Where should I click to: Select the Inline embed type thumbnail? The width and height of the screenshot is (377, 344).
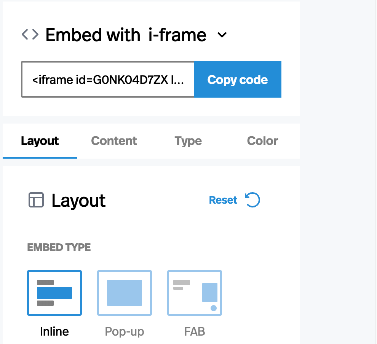click(x=54, y=293)
